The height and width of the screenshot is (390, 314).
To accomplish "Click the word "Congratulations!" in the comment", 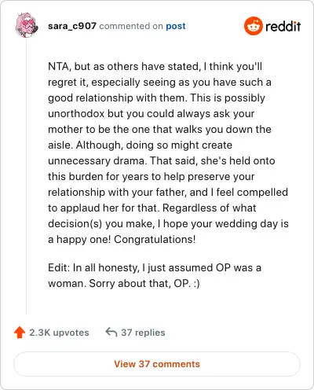I will (x=155, y=239).
